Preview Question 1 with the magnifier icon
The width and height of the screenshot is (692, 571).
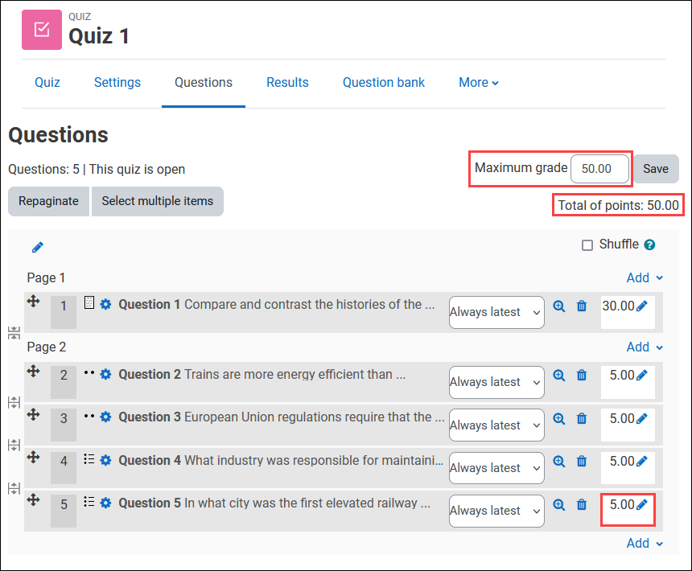559,306
